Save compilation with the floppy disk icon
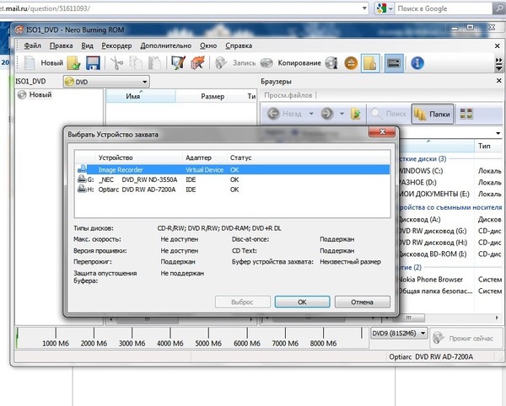Viewport: 506px width, 406px height. coord(93,63)
